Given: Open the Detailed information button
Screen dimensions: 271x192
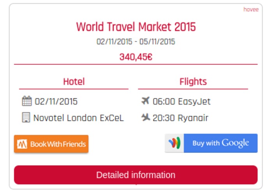Looking at the screenshot, I should tap(136, 175).
